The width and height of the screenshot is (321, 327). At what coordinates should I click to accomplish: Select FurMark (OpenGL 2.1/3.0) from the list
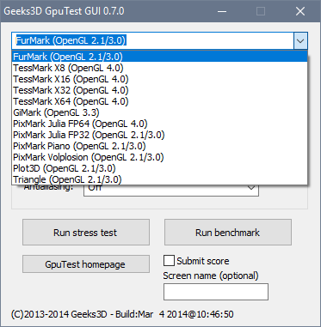[160, 57]
